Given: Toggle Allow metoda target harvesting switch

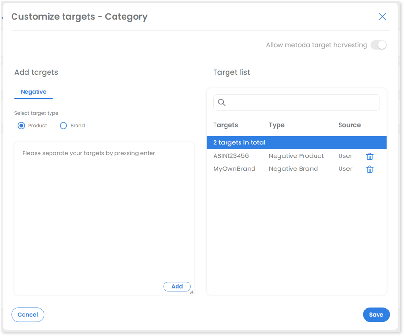Looking at the screenshot, I should pyautogui.click(x=379, y=45).
